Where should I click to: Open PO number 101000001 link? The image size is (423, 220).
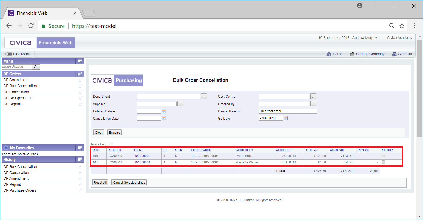tap(142, 162)
